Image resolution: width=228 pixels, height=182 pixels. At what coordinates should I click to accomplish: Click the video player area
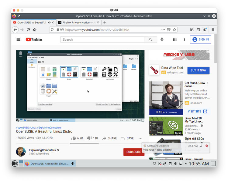[80, 86]
